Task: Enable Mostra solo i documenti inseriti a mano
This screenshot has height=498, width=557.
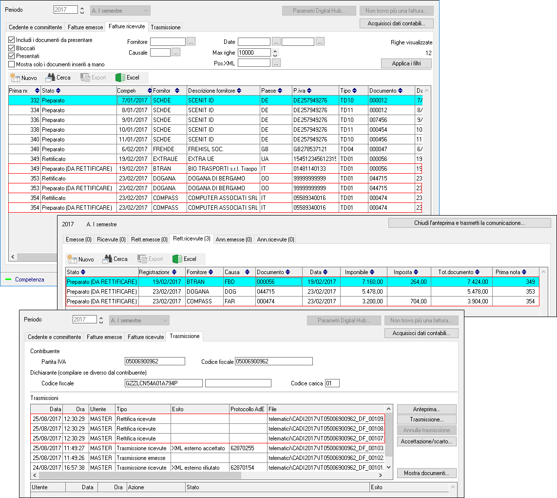Action: point(12,64)
